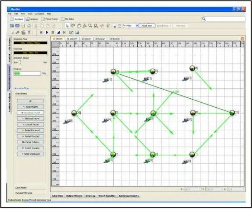Click the paste clipboard icon

click(x=48, y=26)
